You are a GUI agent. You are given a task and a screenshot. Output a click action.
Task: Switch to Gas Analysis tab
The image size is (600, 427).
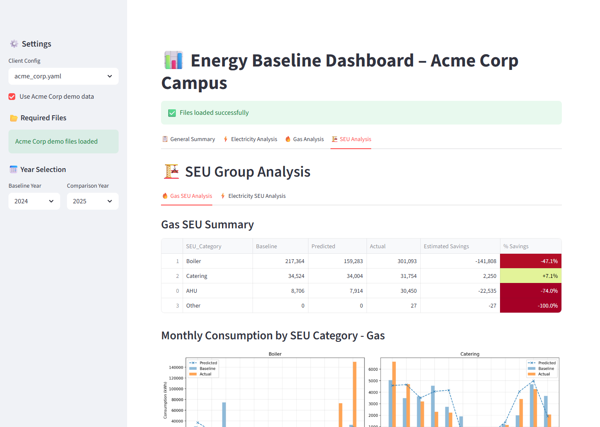pos(304,139)
